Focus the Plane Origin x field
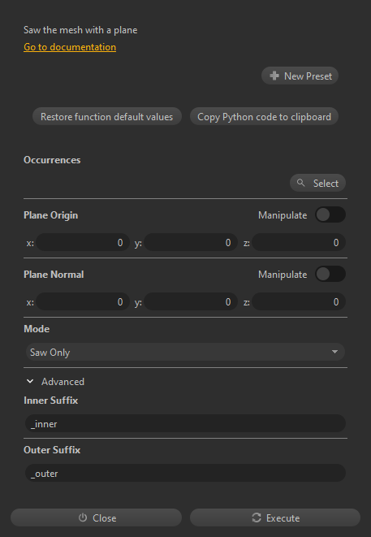This screenshot has width=371, height=537. point(83,242)
